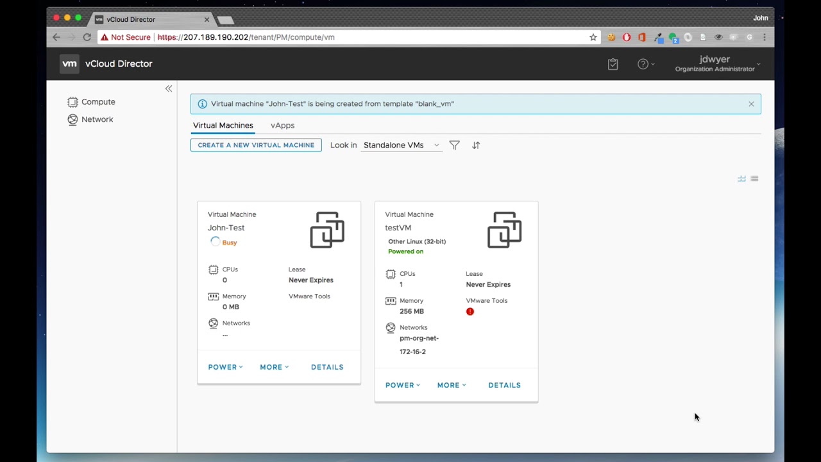Open Compute in the sidebar

click(97, 102)
